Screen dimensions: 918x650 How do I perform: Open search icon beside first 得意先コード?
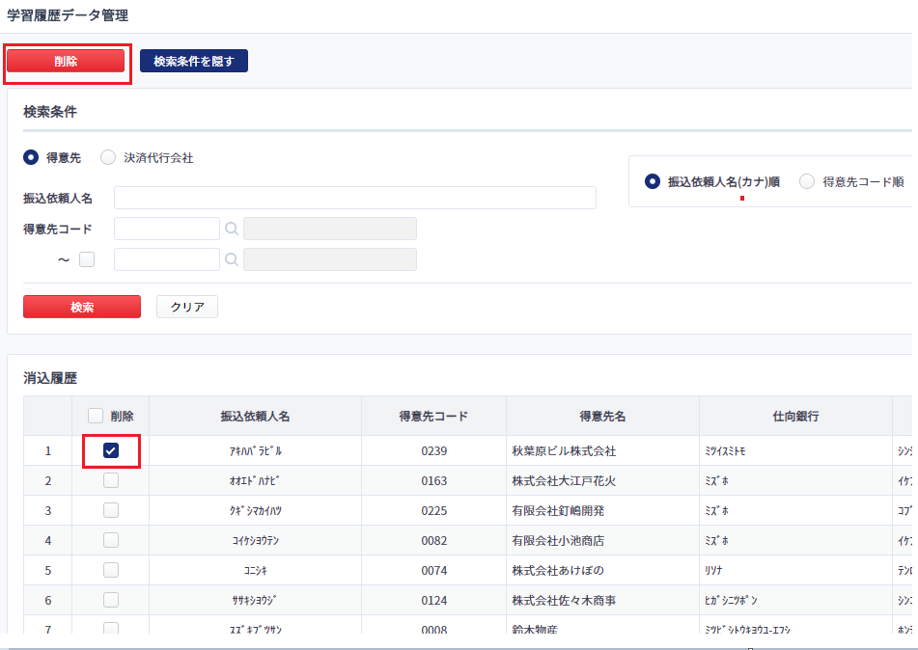(232, 229)
